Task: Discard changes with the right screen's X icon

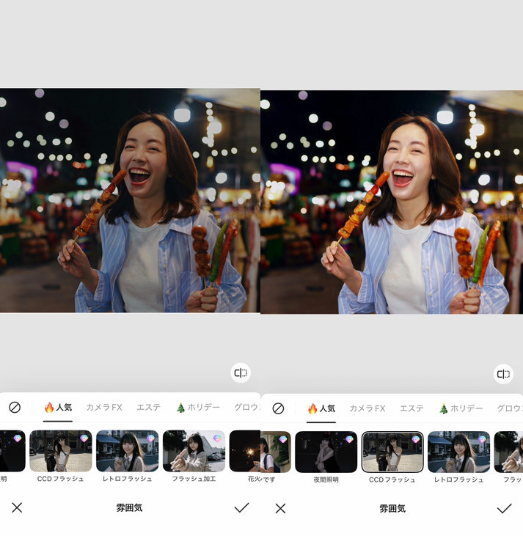Action: 280,508
